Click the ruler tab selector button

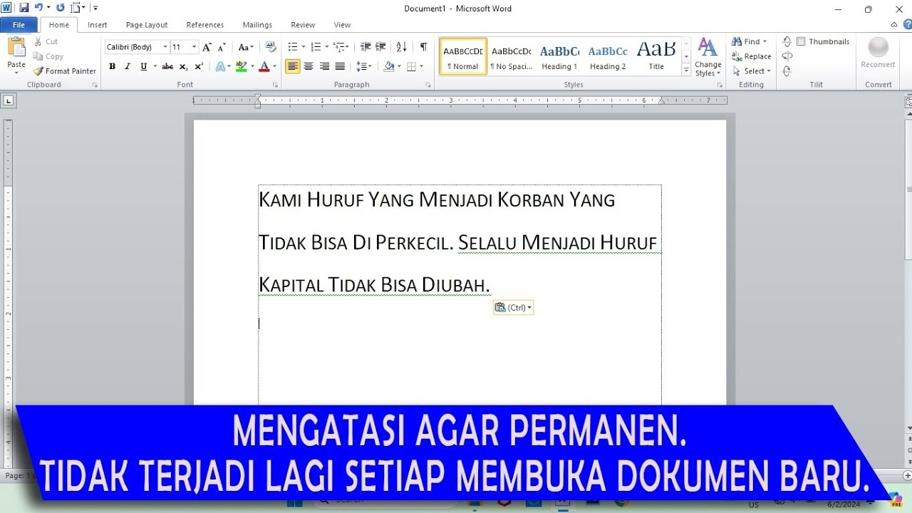[x=9, y=101]
